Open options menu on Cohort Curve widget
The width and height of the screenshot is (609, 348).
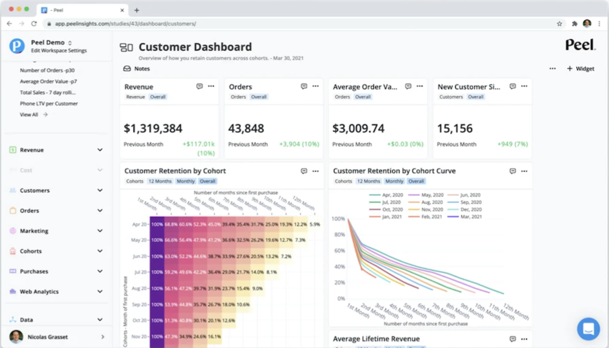(x=524, y=171)
